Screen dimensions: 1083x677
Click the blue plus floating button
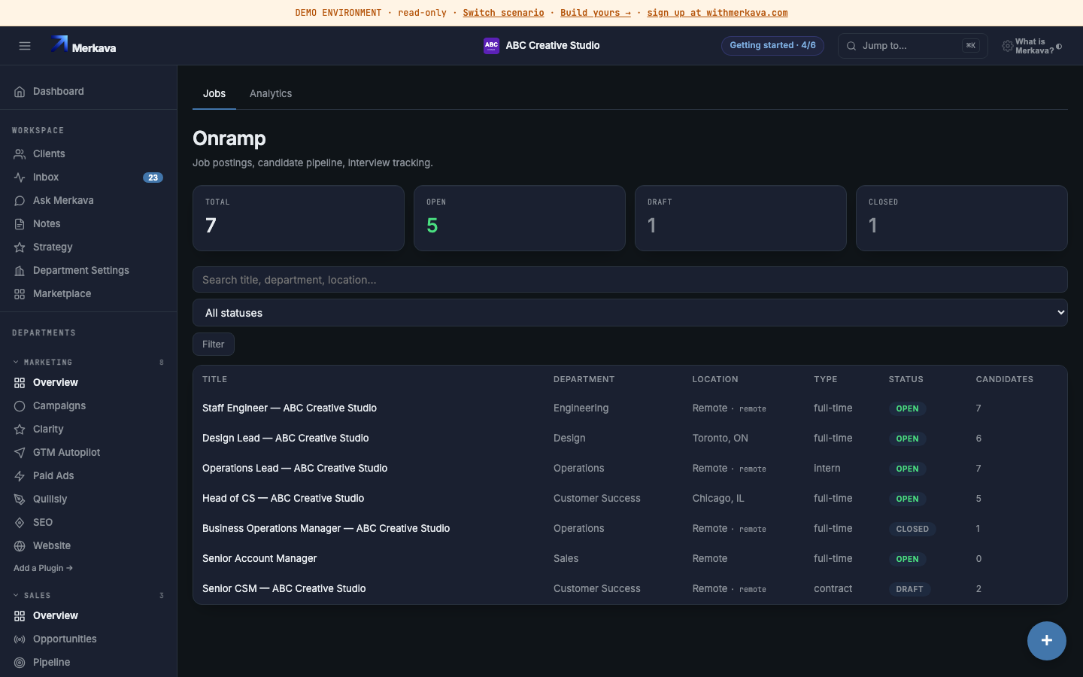point(1047,641)
